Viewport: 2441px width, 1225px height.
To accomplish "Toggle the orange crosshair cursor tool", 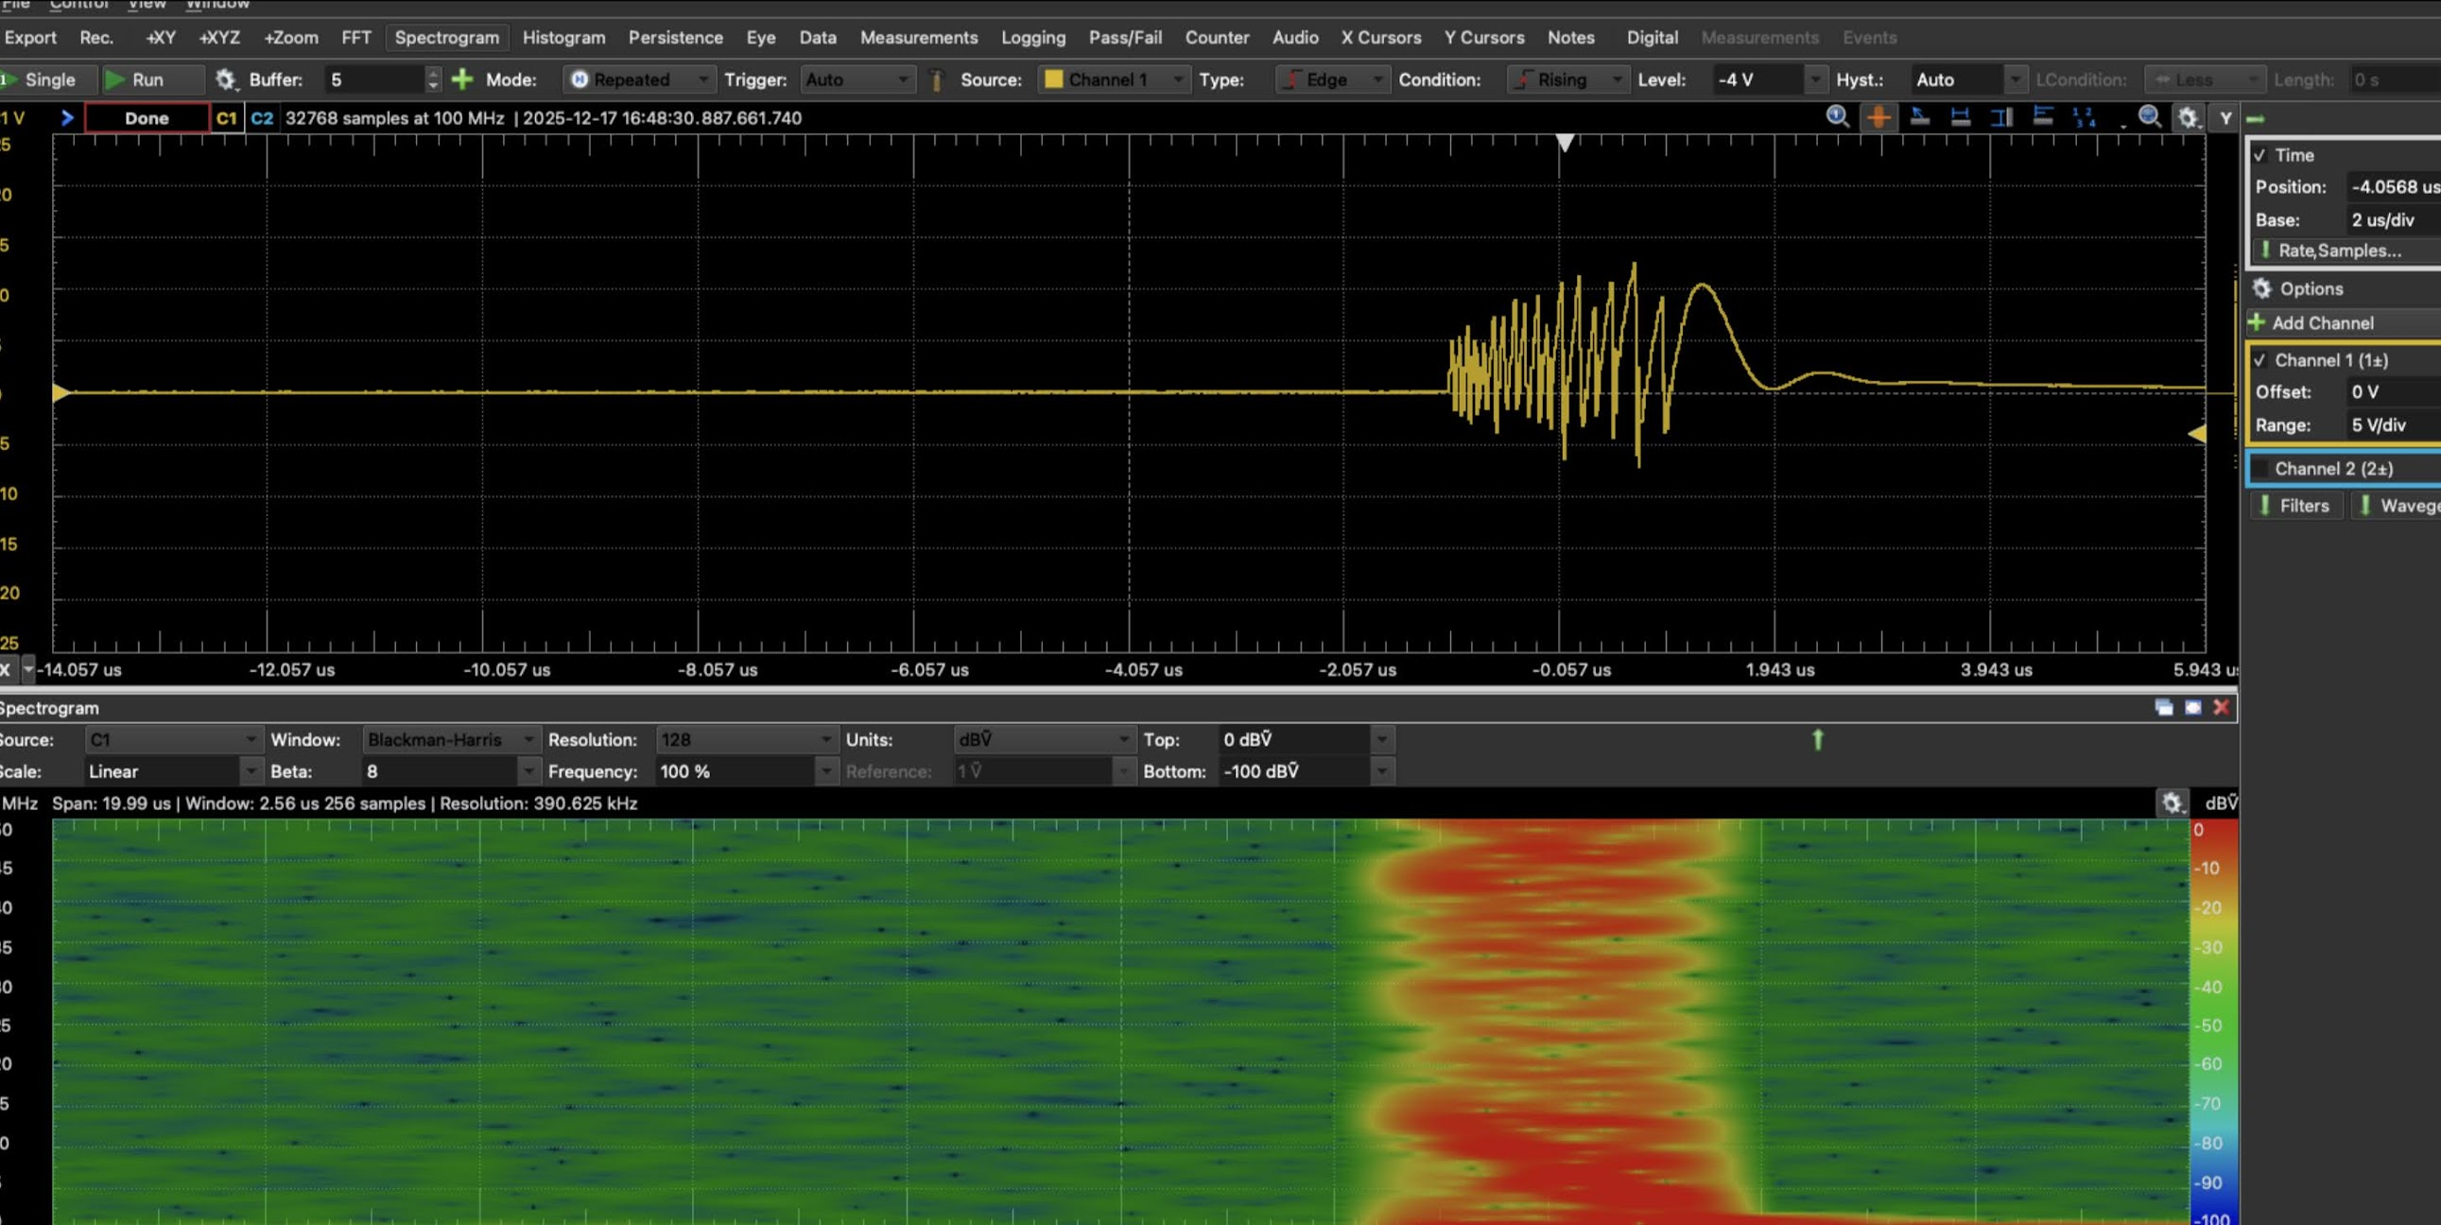I will point(1878,117).
